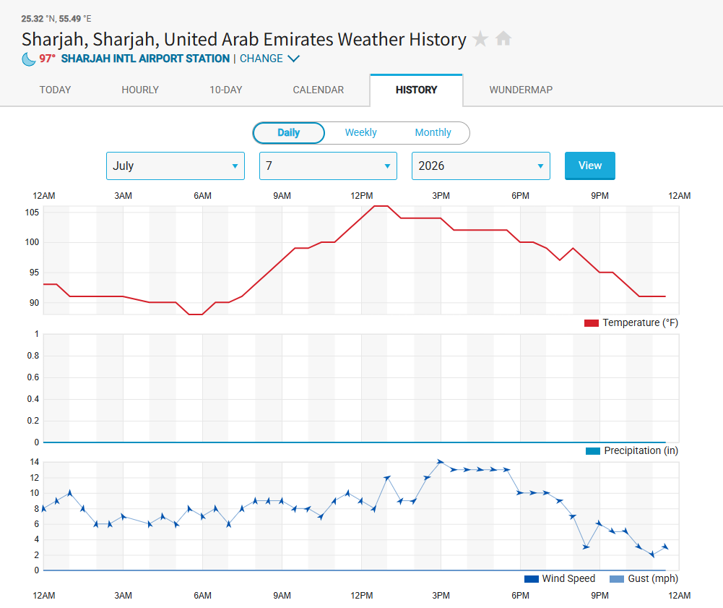The width and height of the screenshot is (723, 608).
Task: Click the 25.32 °N, 55.49 °E coordinates
Action: click(56, 19)
